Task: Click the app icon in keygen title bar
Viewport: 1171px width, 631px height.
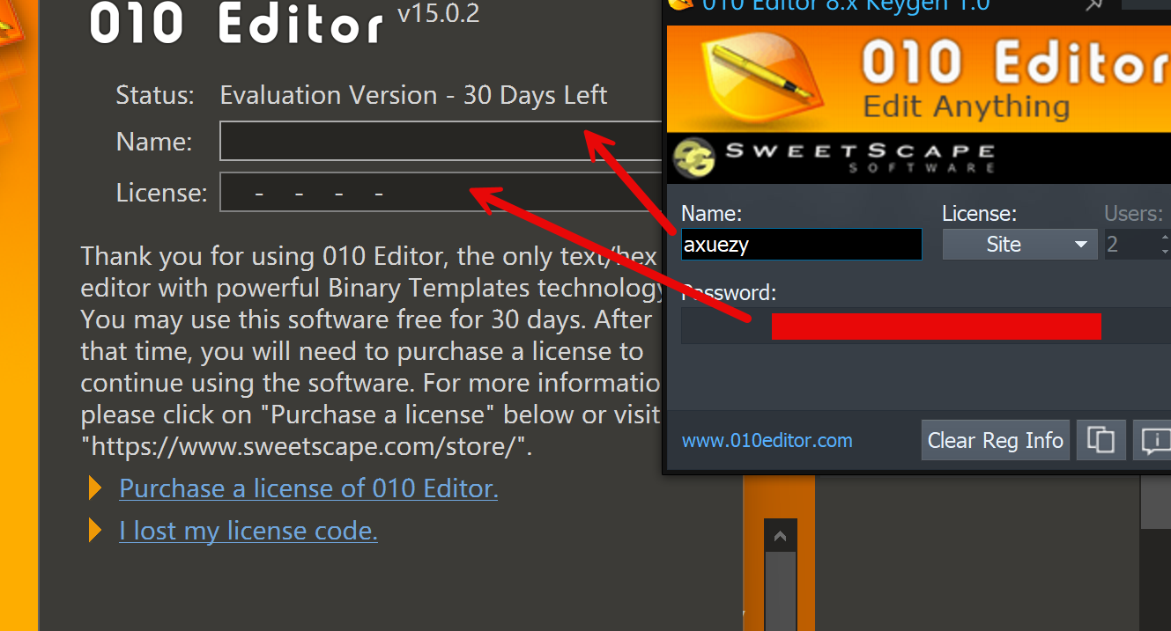Action: (x=680, y=4)
